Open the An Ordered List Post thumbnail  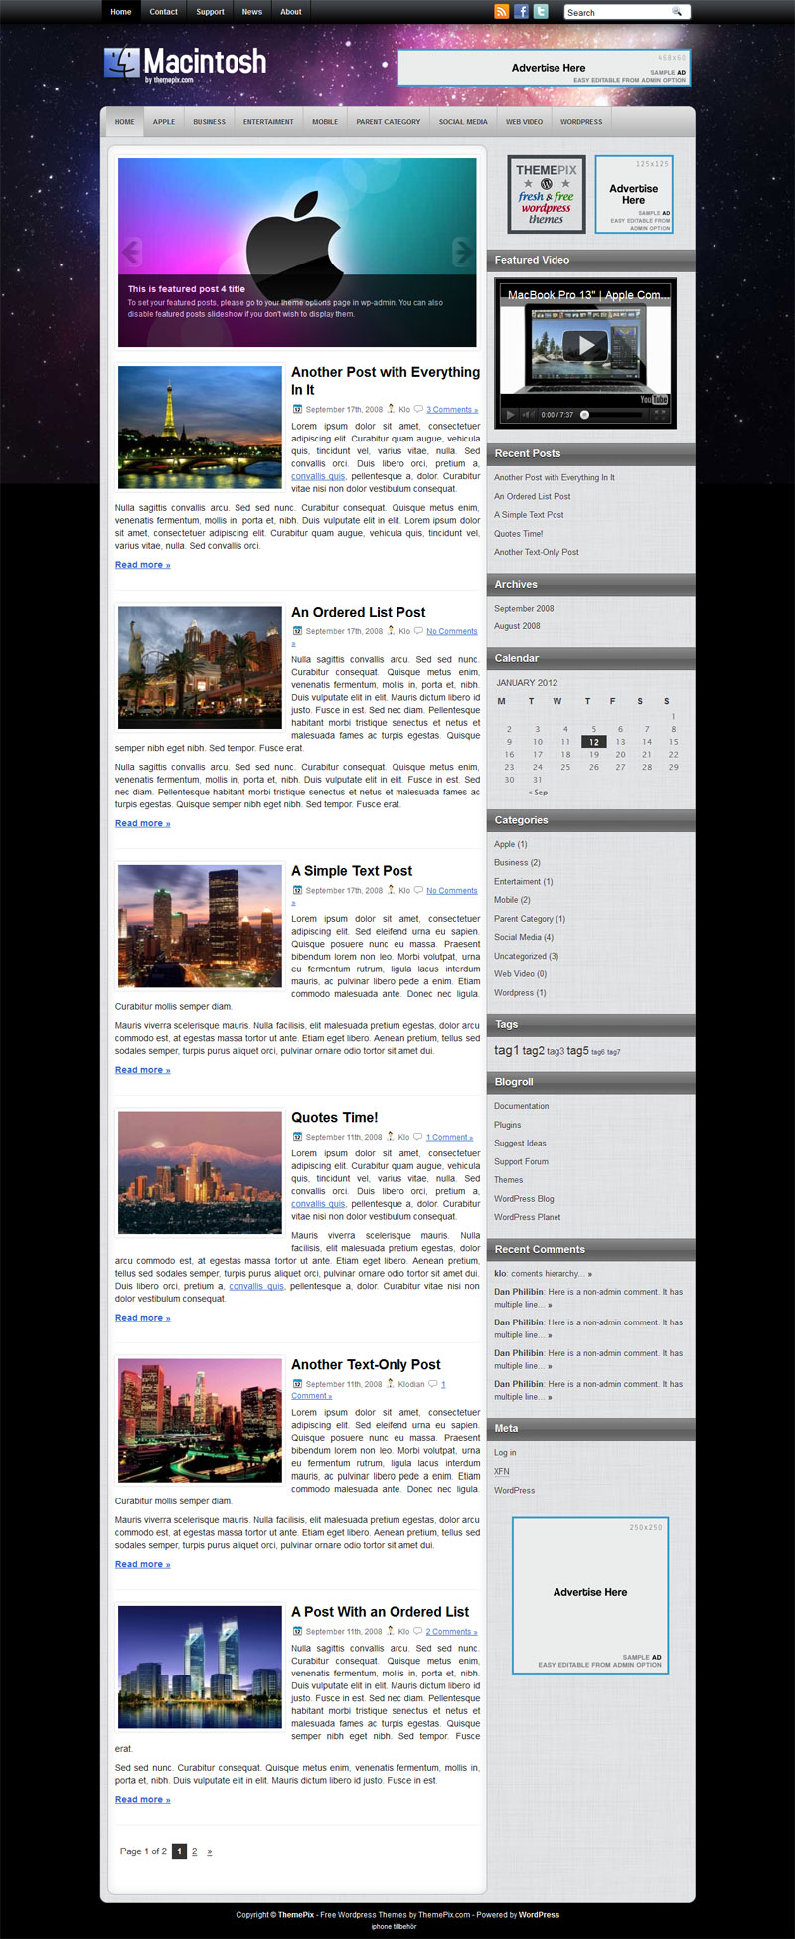[200, 667]
